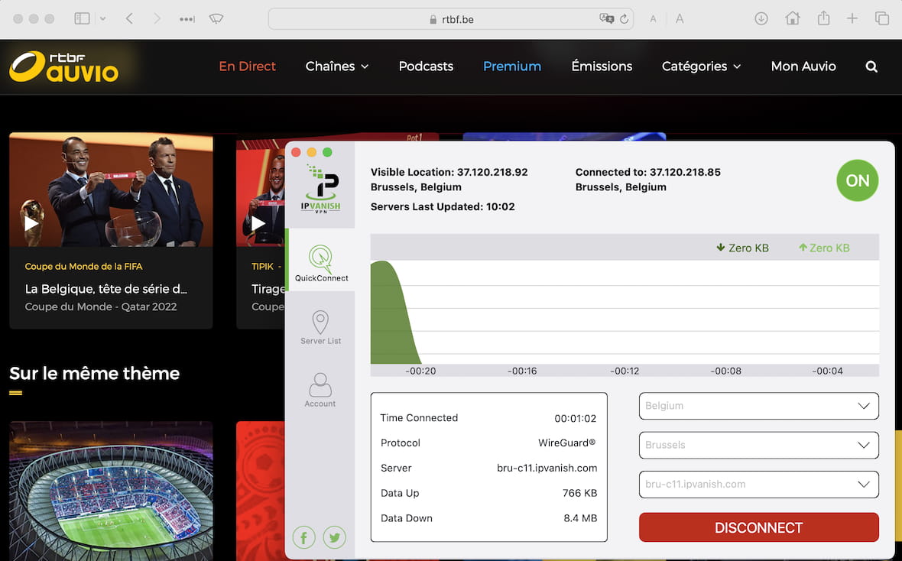The image size is (902, 561).
Task: Expand the Catégories dropdown menu
Action: tap(701, 66)
